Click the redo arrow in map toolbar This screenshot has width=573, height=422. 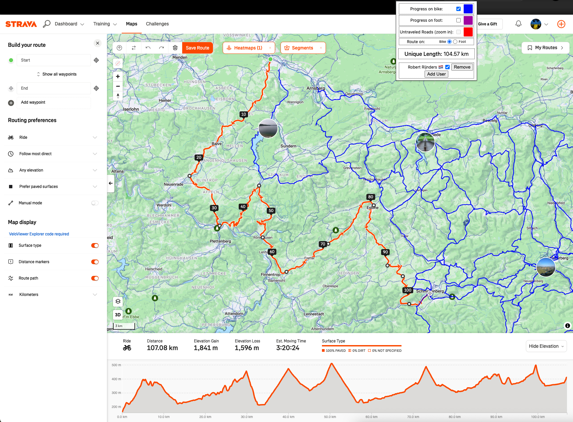(x=161, y=48)
